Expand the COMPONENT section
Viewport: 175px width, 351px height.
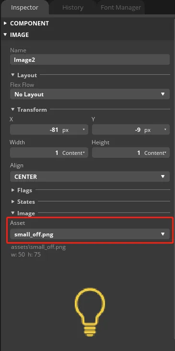(26, 23)
